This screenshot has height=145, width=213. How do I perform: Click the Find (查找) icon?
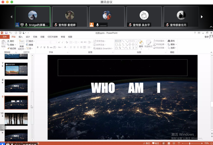[x=173, y=41]
